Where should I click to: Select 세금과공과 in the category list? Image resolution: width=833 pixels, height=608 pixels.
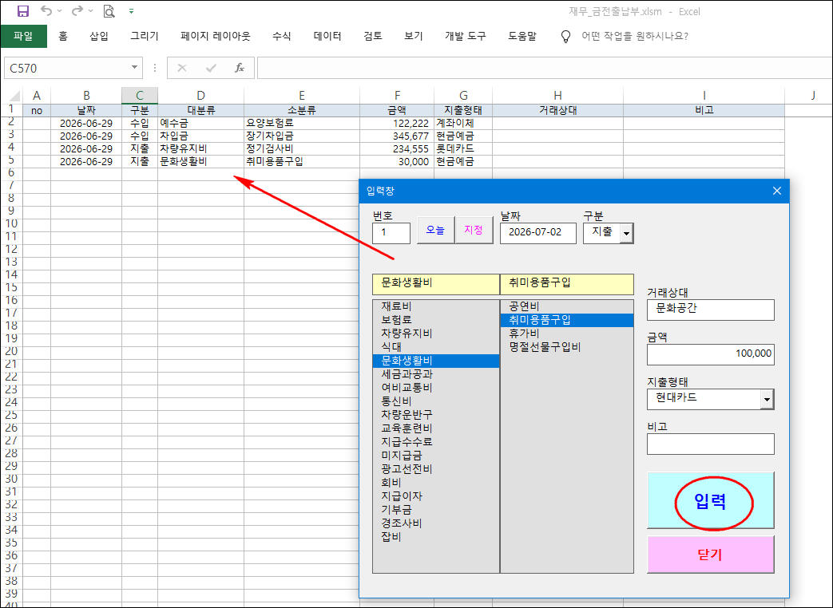[436, 374]
